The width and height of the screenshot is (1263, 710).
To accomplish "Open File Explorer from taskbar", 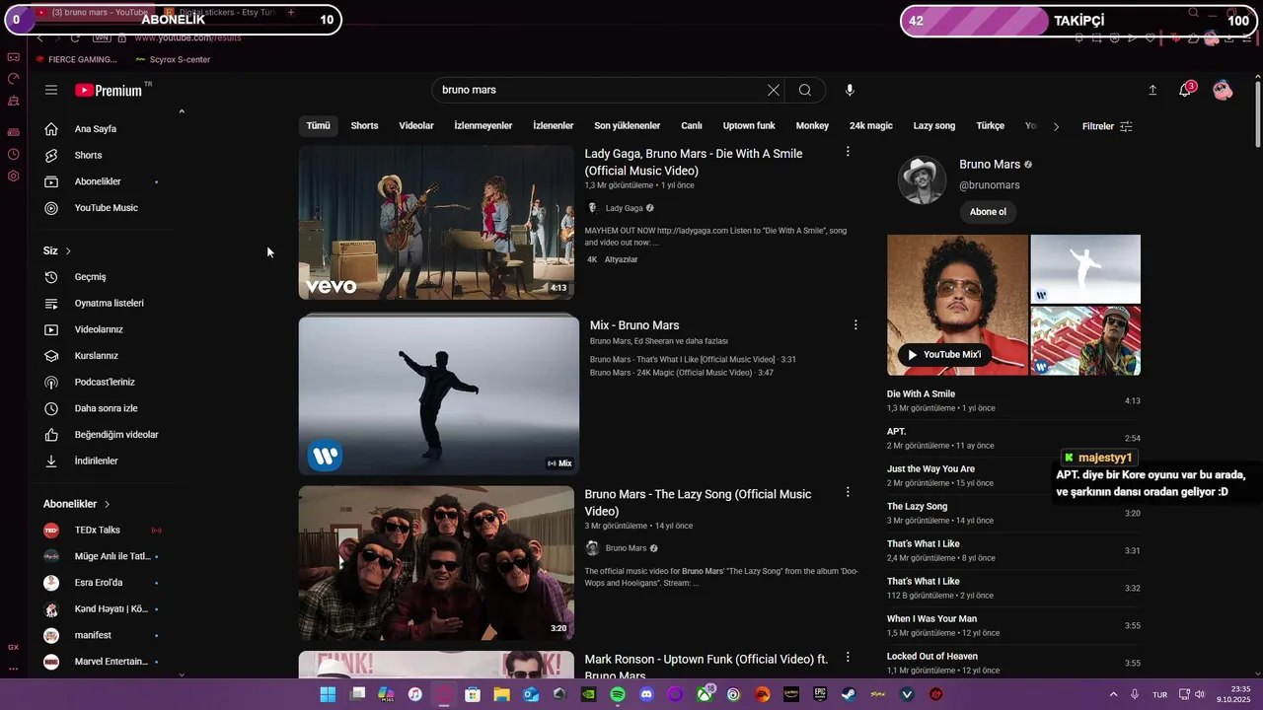I will [501, 694].
